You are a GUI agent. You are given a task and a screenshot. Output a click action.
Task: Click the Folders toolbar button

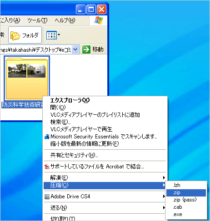tap(25, 35)
